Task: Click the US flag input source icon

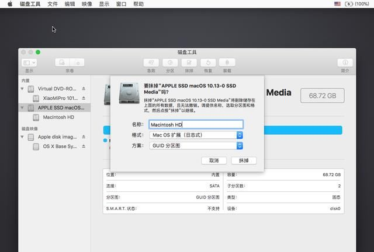Action: (337, 4)
